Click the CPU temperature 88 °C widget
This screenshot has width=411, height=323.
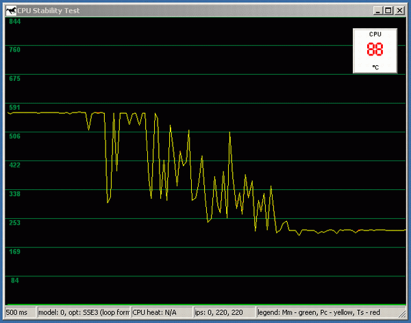375,51
